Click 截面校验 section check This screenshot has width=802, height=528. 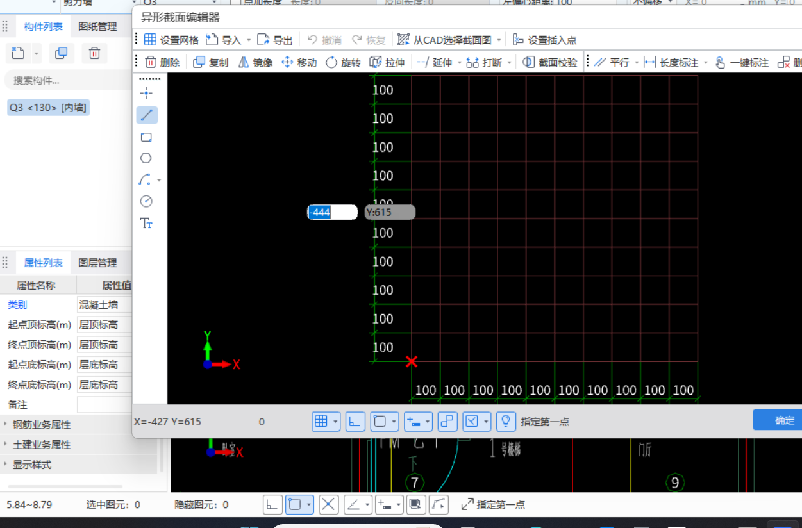click(550, 62)
